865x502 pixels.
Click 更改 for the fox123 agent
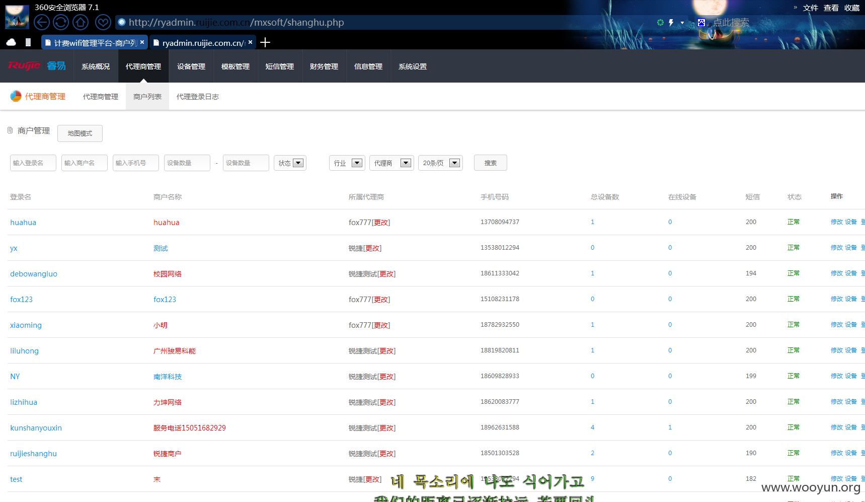click(x=381, y=299)
